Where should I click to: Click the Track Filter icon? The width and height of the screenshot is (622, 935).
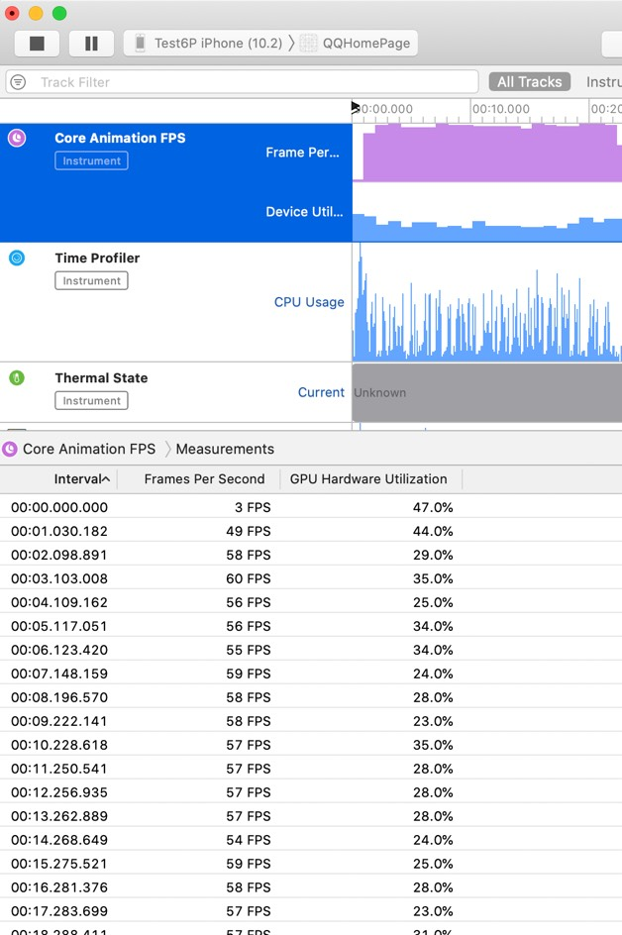19,81
